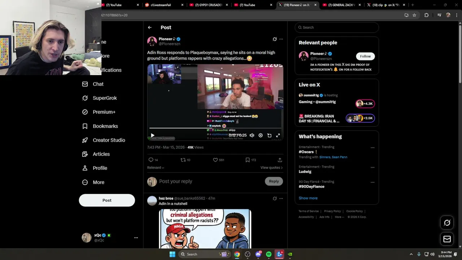This screenshot has width=462, height=260.
Task: Open taskbar volume control
Action: [x=432, y=254]
